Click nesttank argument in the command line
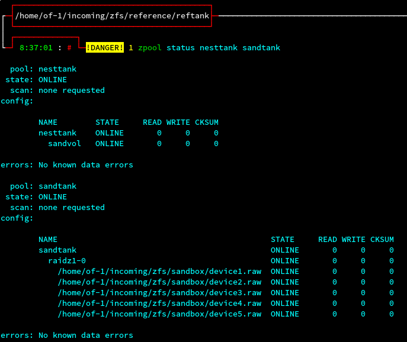 [x=219, y=48]
